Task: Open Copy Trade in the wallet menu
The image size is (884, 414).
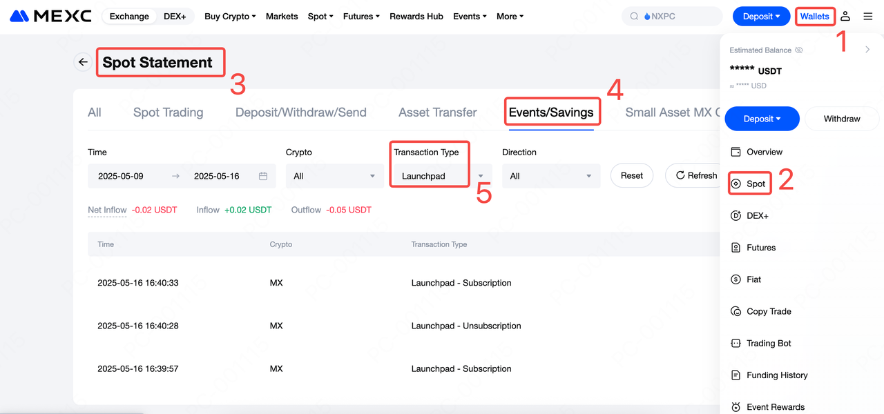Action: tap(769, 311)
